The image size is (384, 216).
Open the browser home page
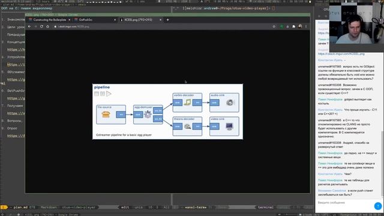click(x=48, y=26)
